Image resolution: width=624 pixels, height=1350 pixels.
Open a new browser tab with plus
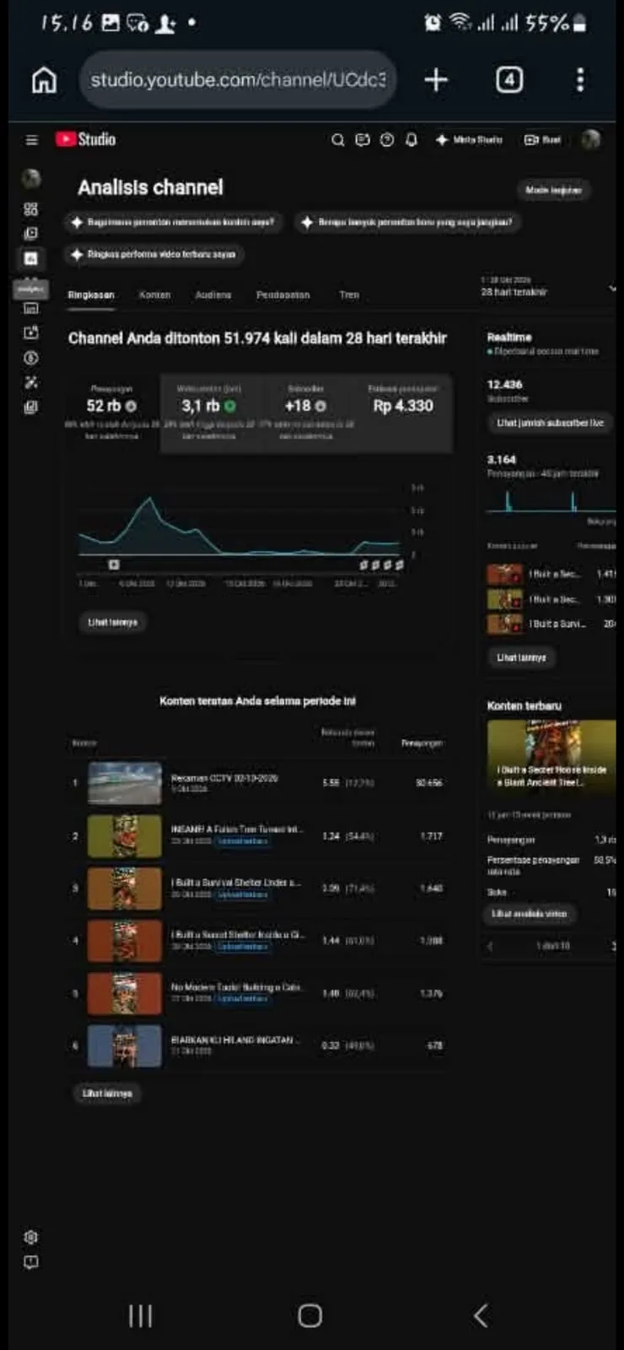(436, 80)
